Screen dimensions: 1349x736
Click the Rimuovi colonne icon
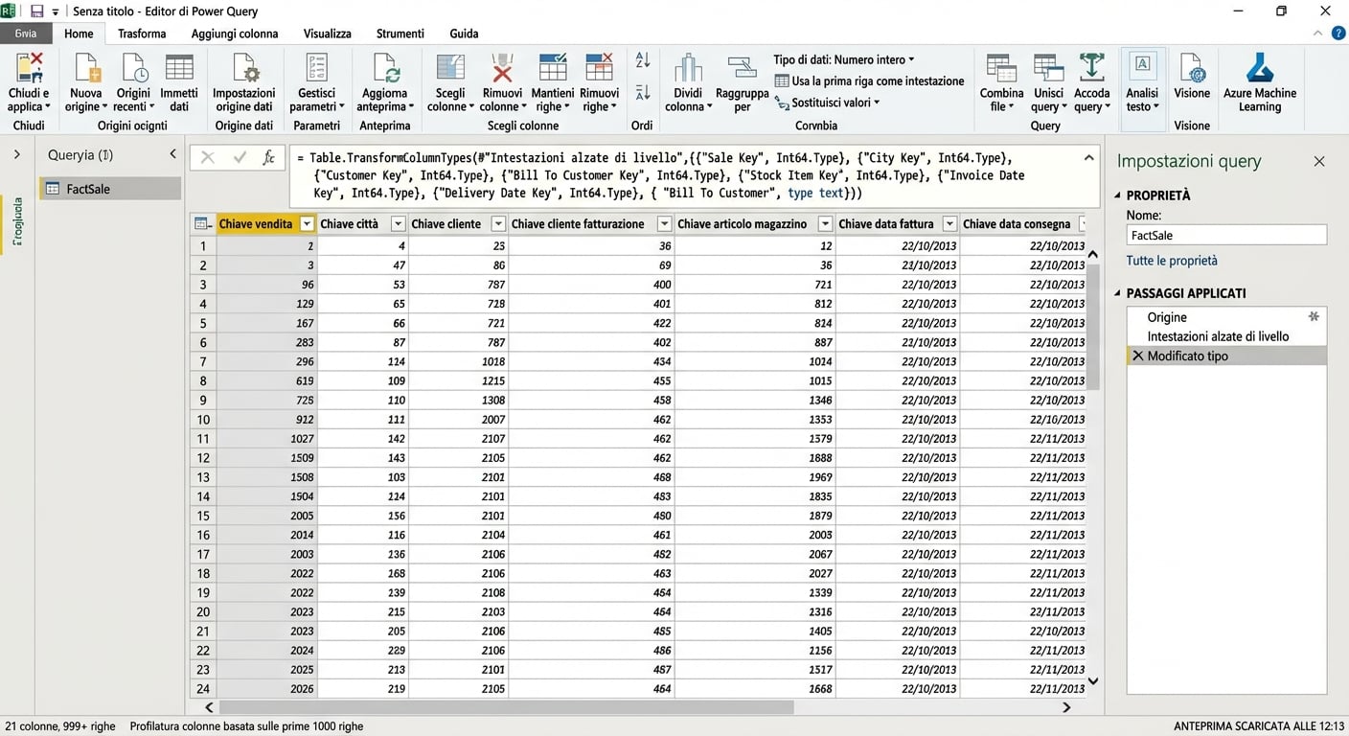[x=501, y=68]
